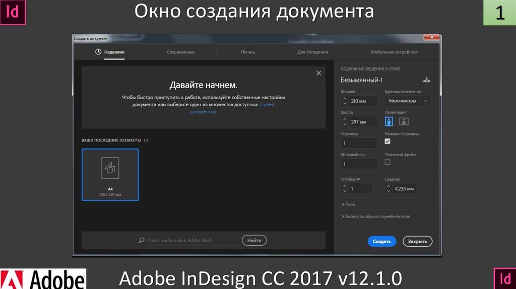Open the Для Интернета tab
The image size is (516, 289).
pyautogui.click(x=312, y=52)
